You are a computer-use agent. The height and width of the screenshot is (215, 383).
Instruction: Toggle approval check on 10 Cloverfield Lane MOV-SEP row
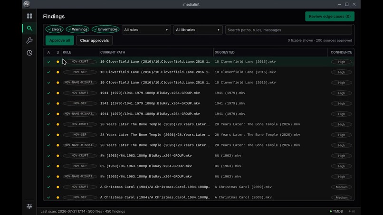pyautogui.click(x=48, y=72)
